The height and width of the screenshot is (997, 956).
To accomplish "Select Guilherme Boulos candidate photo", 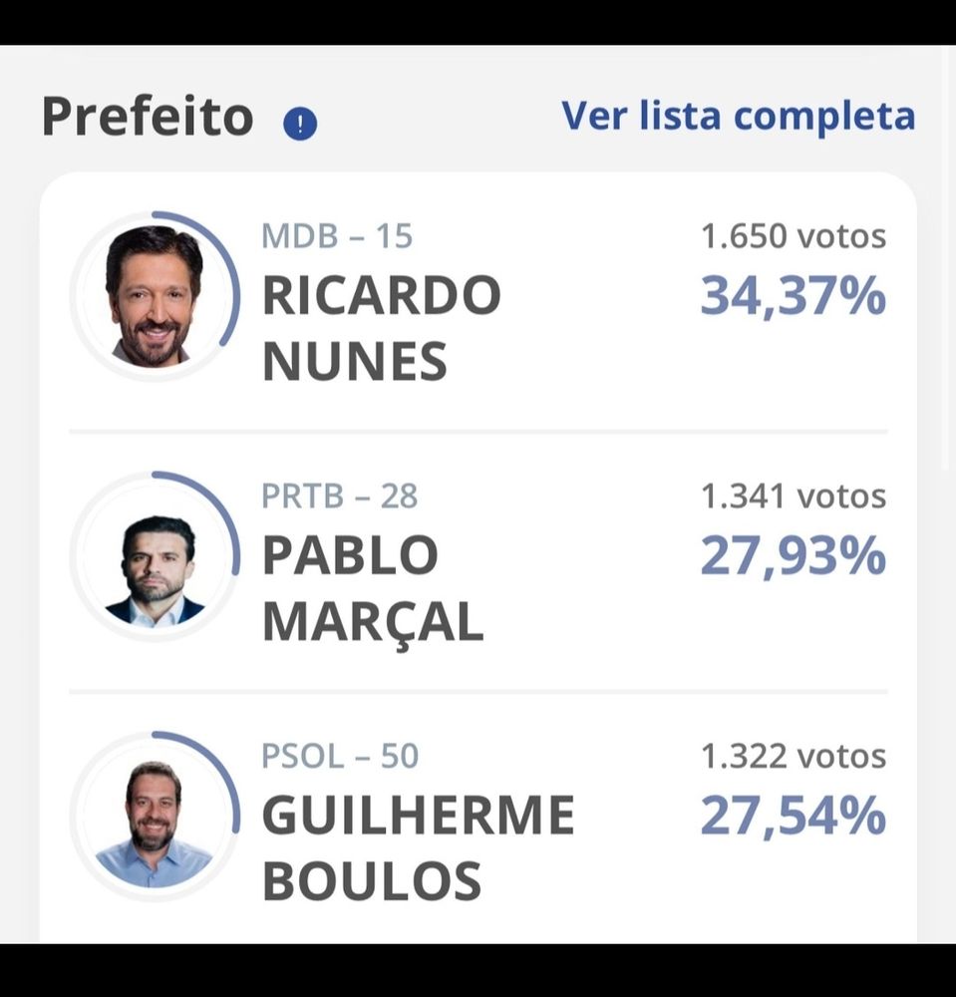I will pos(155,817).
